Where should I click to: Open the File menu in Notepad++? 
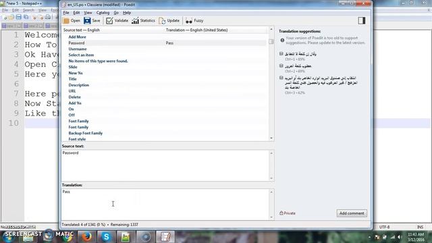pos(5,10)
